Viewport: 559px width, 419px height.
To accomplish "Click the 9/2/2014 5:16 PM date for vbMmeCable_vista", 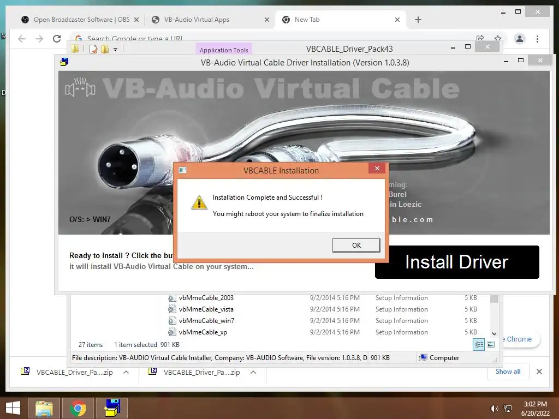I will click(335, 309).
